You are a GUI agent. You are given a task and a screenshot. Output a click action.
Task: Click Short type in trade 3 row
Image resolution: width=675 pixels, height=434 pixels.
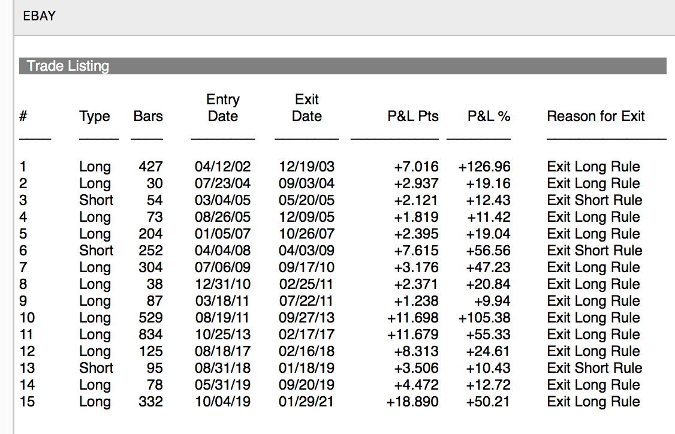[97, 200]
